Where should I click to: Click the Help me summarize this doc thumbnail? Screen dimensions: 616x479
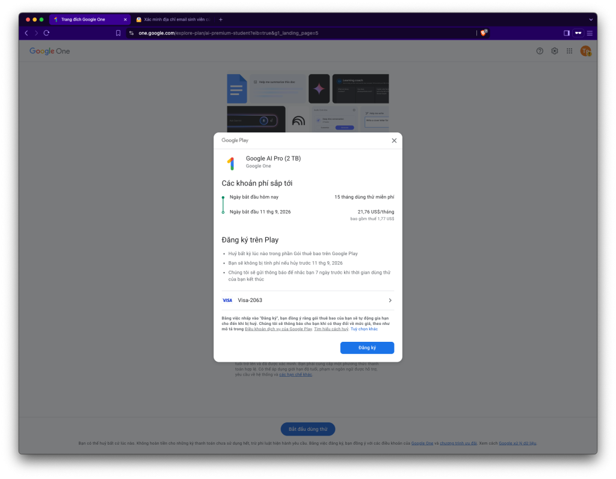[x=278, y=89]
